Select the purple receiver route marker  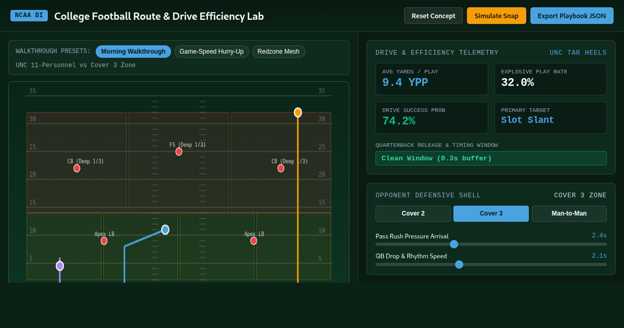pyautogui.click(x=60, y=266)
